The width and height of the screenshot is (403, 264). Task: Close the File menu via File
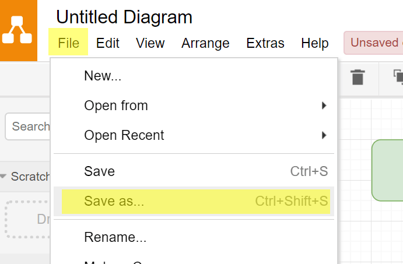coord(68,43)
